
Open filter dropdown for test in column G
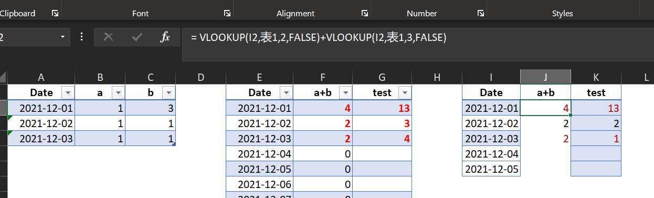pyautogui.click(x=404, y=93)
